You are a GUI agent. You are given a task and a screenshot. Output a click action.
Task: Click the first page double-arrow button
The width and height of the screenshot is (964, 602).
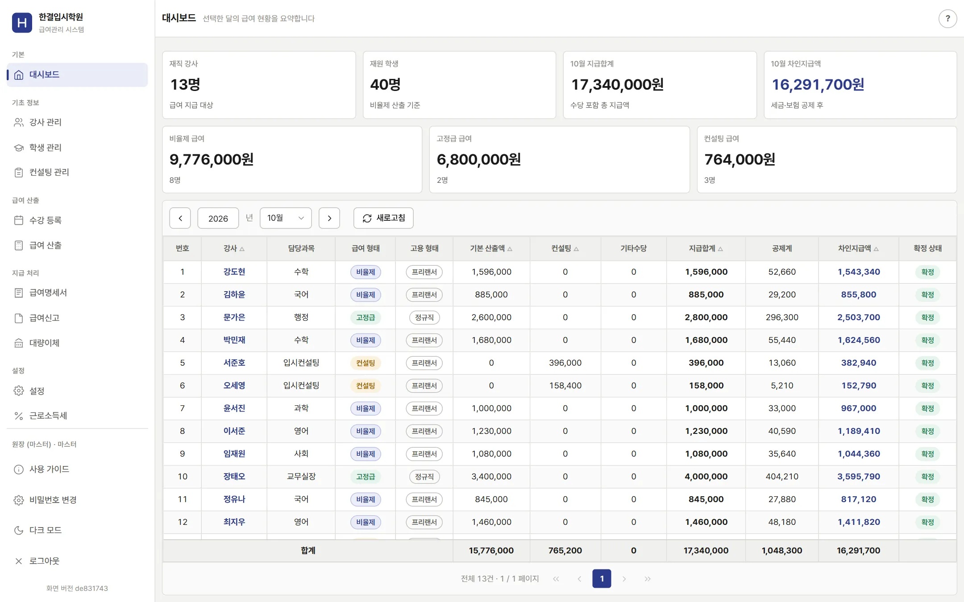pyautogui.click(x=556, y=579)
